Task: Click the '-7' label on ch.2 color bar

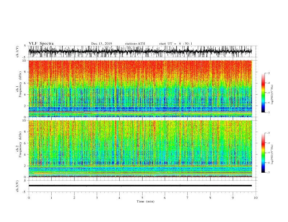Action: point(268,172)
